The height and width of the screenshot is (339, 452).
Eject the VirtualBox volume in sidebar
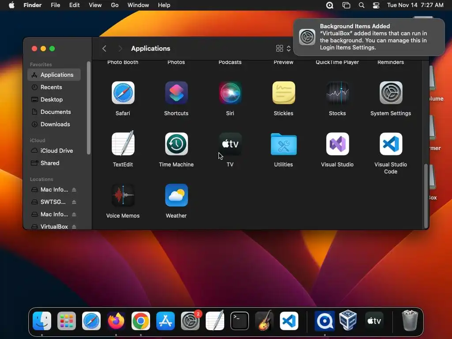[x=74, y=226]
